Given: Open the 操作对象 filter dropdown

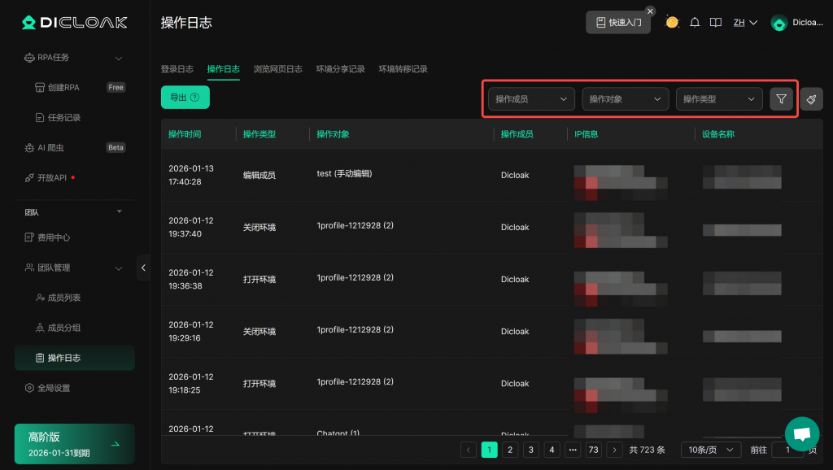Looking at the screenshot, I should click(x=625, y=99).
